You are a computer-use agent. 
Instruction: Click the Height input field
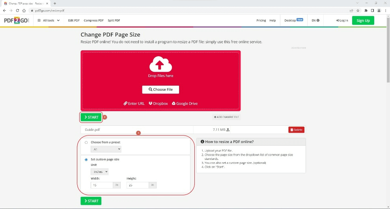[138, 185]
